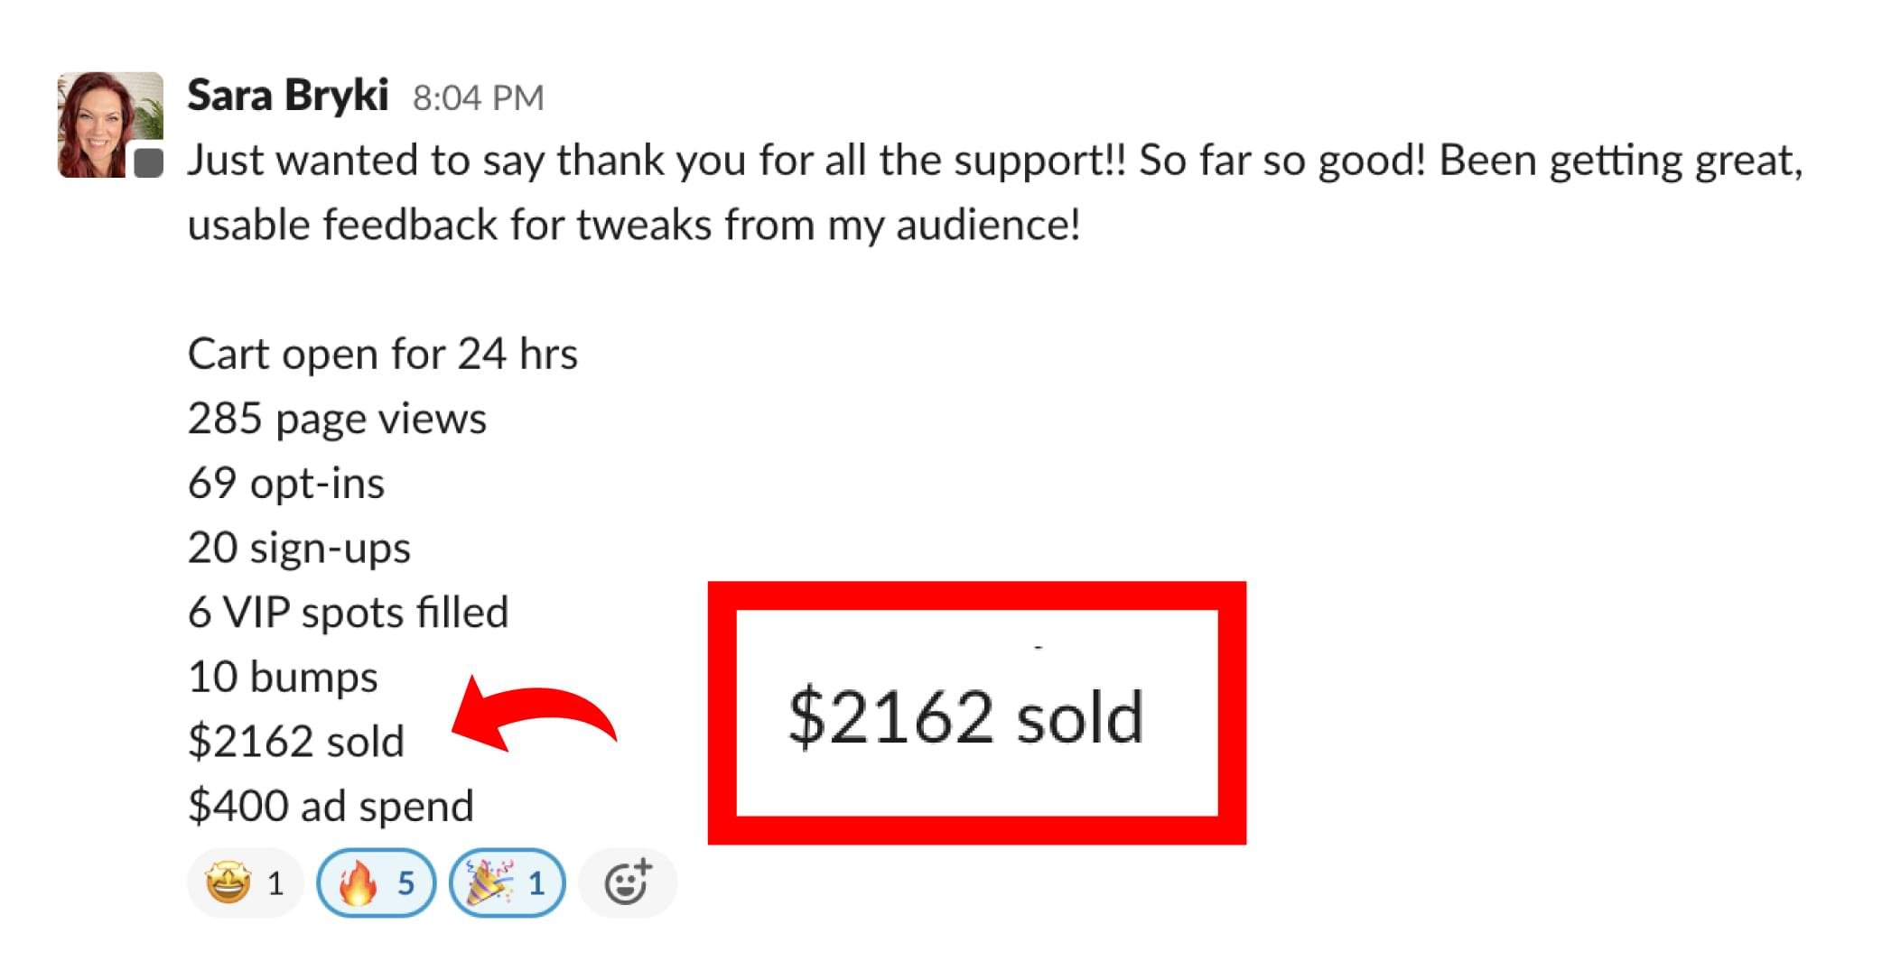Click the "Cart open for 24 hrs" line
This screenshot has height=979, width=1882.
pos(382,354)
